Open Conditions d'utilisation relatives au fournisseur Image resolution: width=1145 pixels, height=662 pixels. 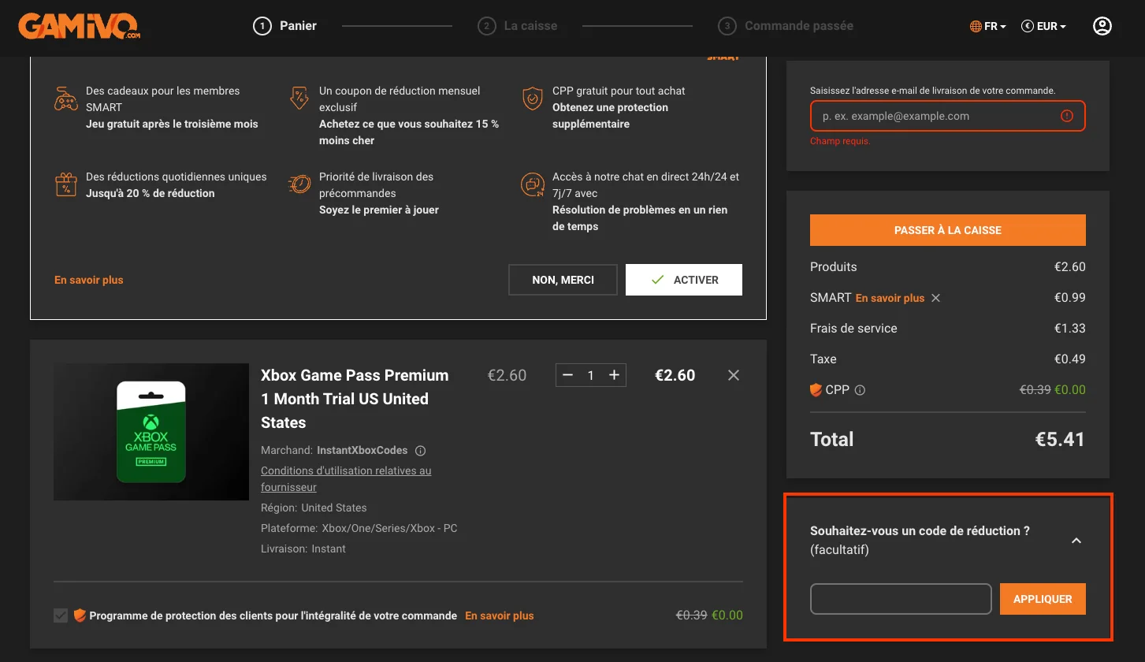tap(346, 479)
